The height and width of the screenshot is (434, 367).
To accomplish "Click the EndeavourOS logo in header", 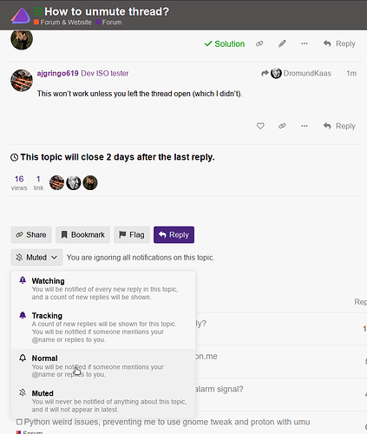I will 21,16.
